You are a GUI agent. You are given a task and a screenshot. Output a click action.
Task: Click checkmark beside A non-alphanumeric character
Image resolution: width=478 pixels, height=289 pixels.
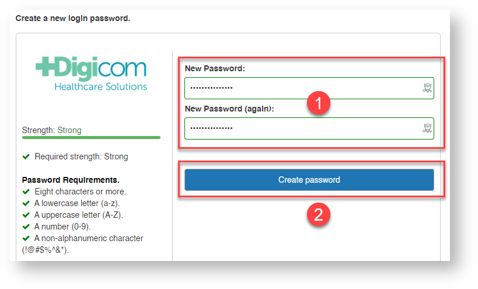point(26,238)
